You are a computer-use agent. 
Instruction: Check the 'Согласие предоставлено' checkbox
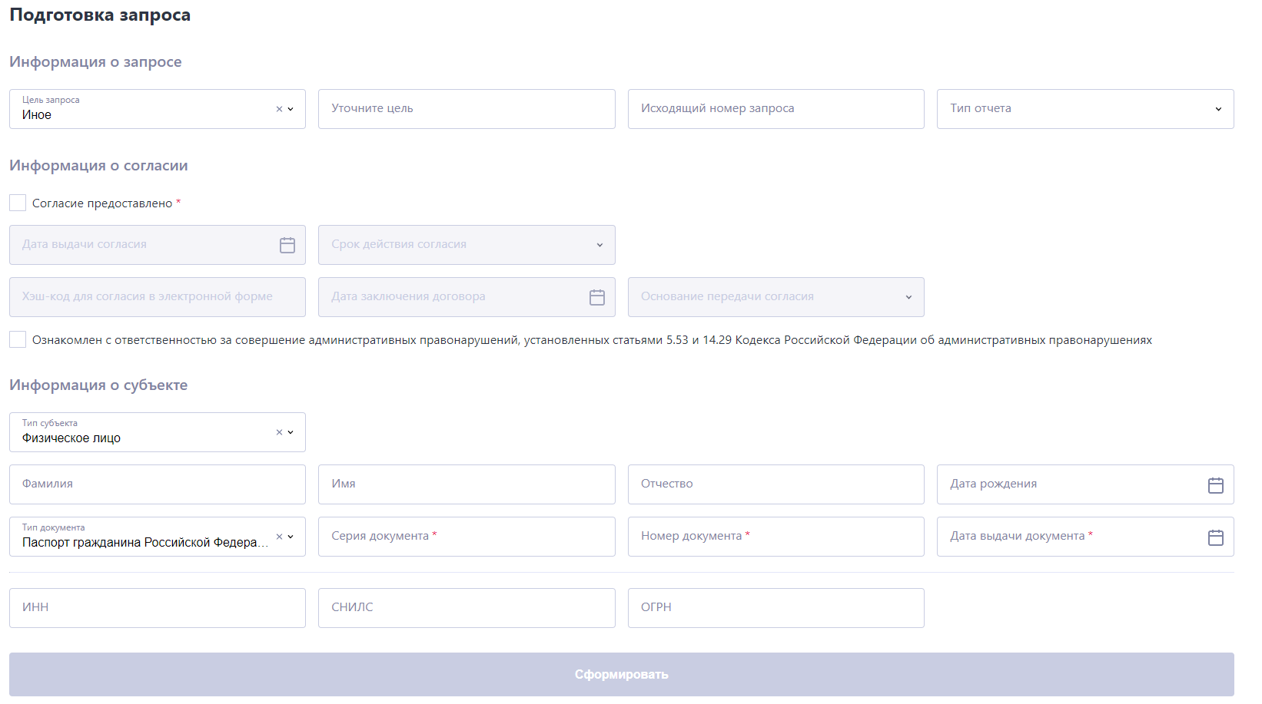pyautogui.click(x=18, y=203)
